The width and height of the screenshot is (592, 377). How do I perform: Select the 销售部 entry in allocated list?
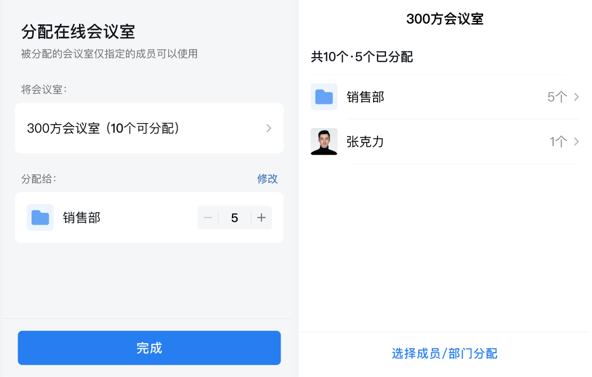(x=445, y=97)
